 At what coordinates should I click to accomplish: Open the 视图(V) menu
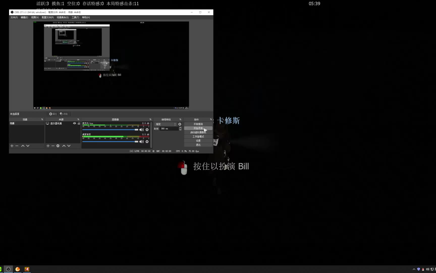(x=35, y=17)
